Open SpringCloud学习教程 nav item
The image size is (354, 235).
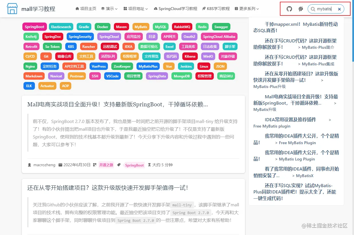[175, 9]
